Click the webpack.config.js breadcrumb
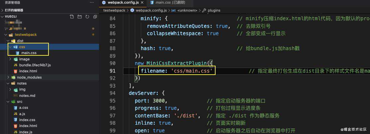 click(x=151, y=10)
